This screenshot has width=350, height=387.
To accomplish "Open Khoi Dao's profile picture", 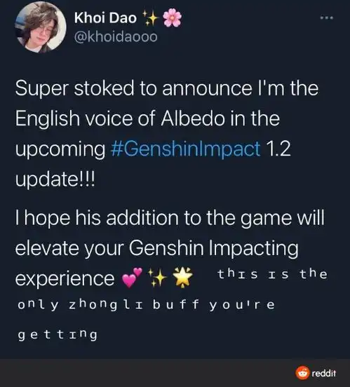I will [x=41, y=27].
